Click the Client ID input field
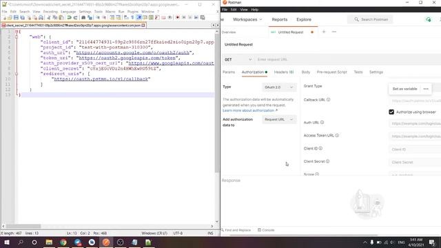Image resolution: width=441 pixels, height=248 pixels. pos(415,149)
